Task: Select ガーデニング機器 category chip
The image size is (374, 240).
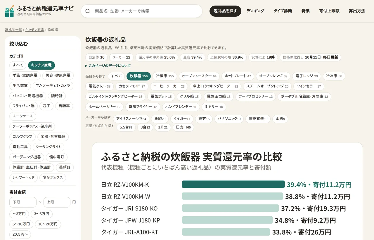Action: [x=27, y=157]
